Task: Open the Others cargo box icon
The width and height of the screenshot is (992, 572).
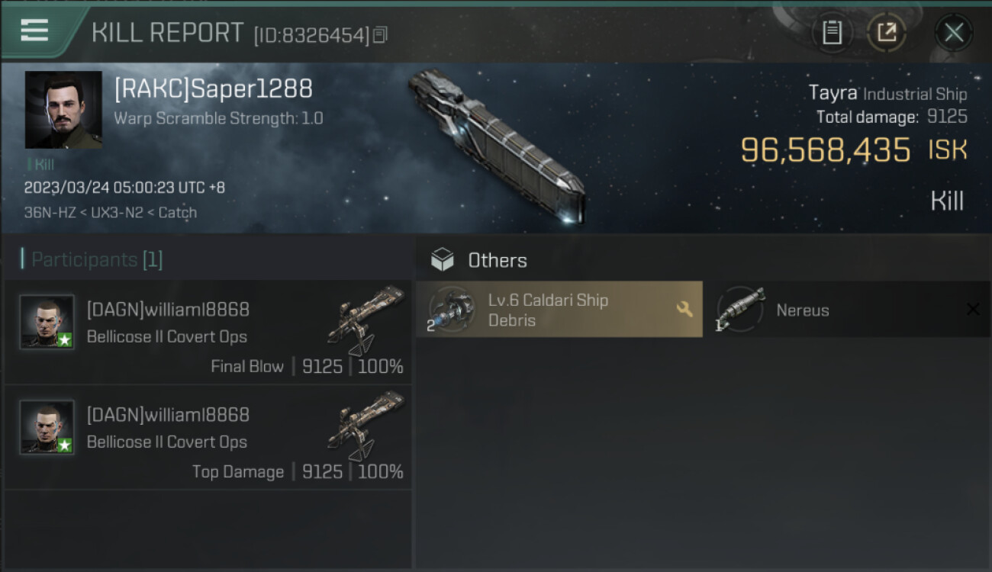Action: [x=443, y=260]
